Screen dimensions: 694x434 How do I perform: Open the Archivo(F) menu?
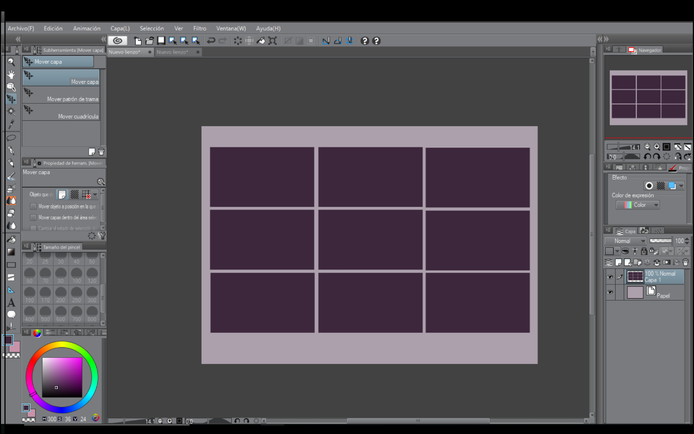tap(21, 28)
